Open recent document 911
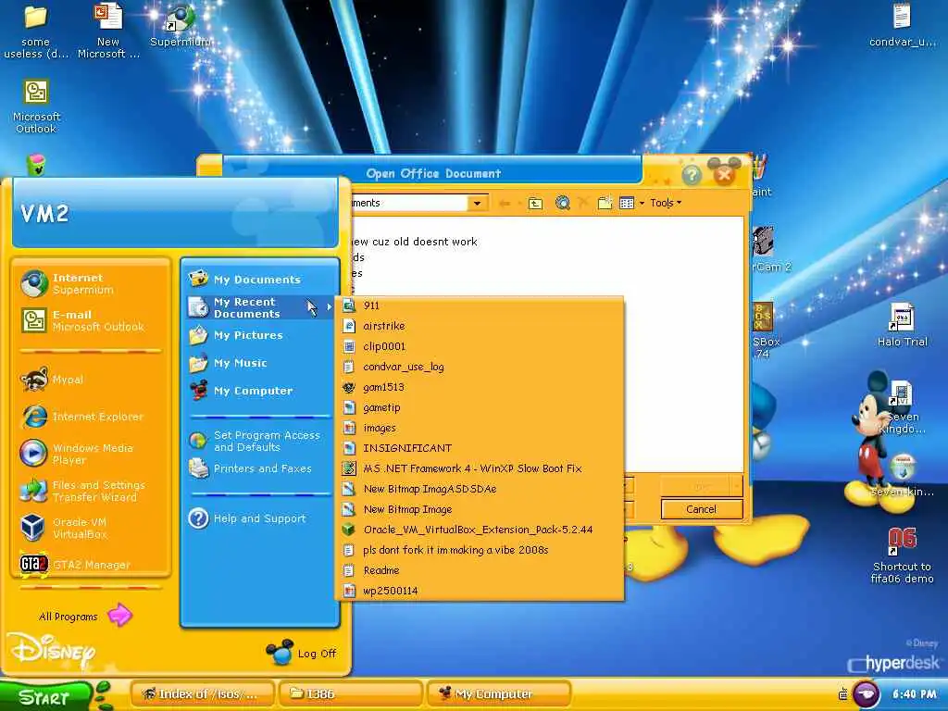 [480, 306]
